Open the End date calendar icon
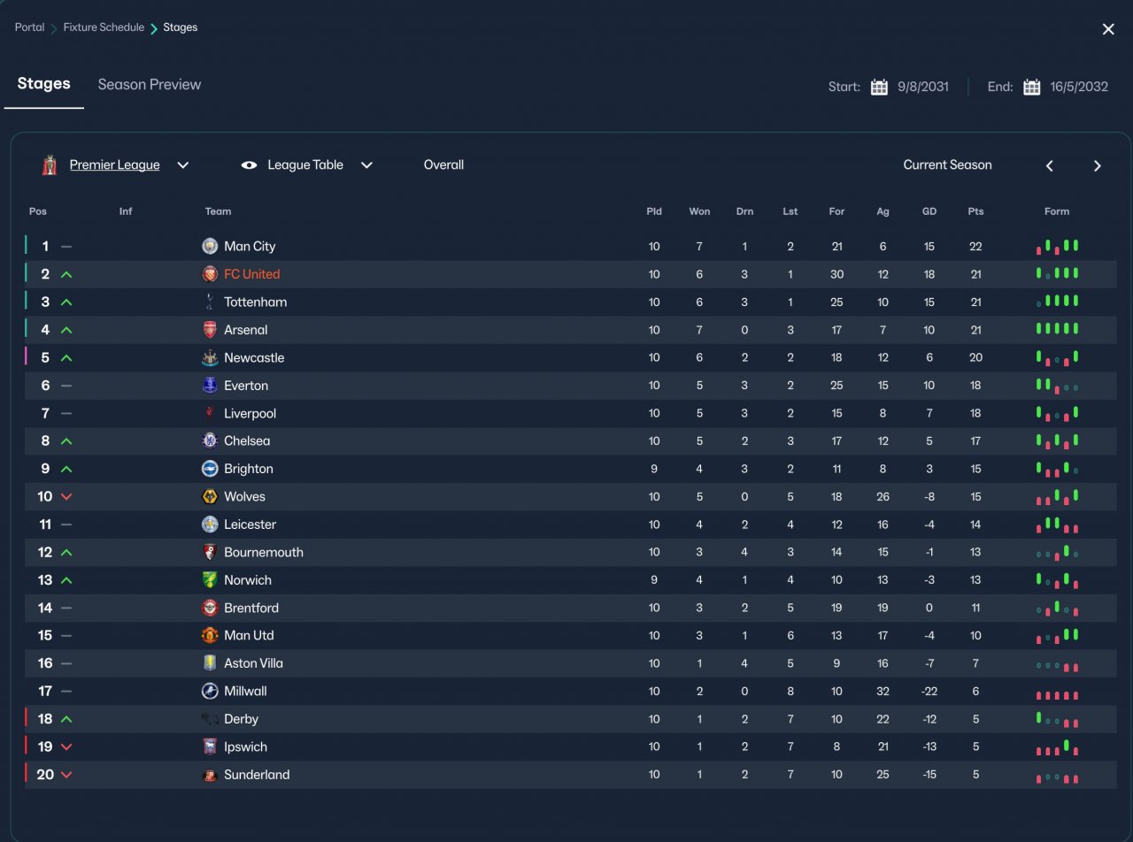This screenshot has height=842, width=1133. pos(1031,87)
